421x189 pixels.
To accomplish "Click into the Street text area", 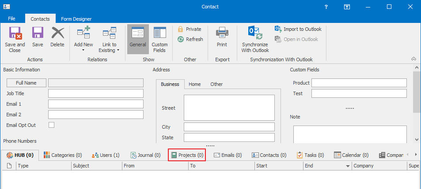I will point(229,107).
